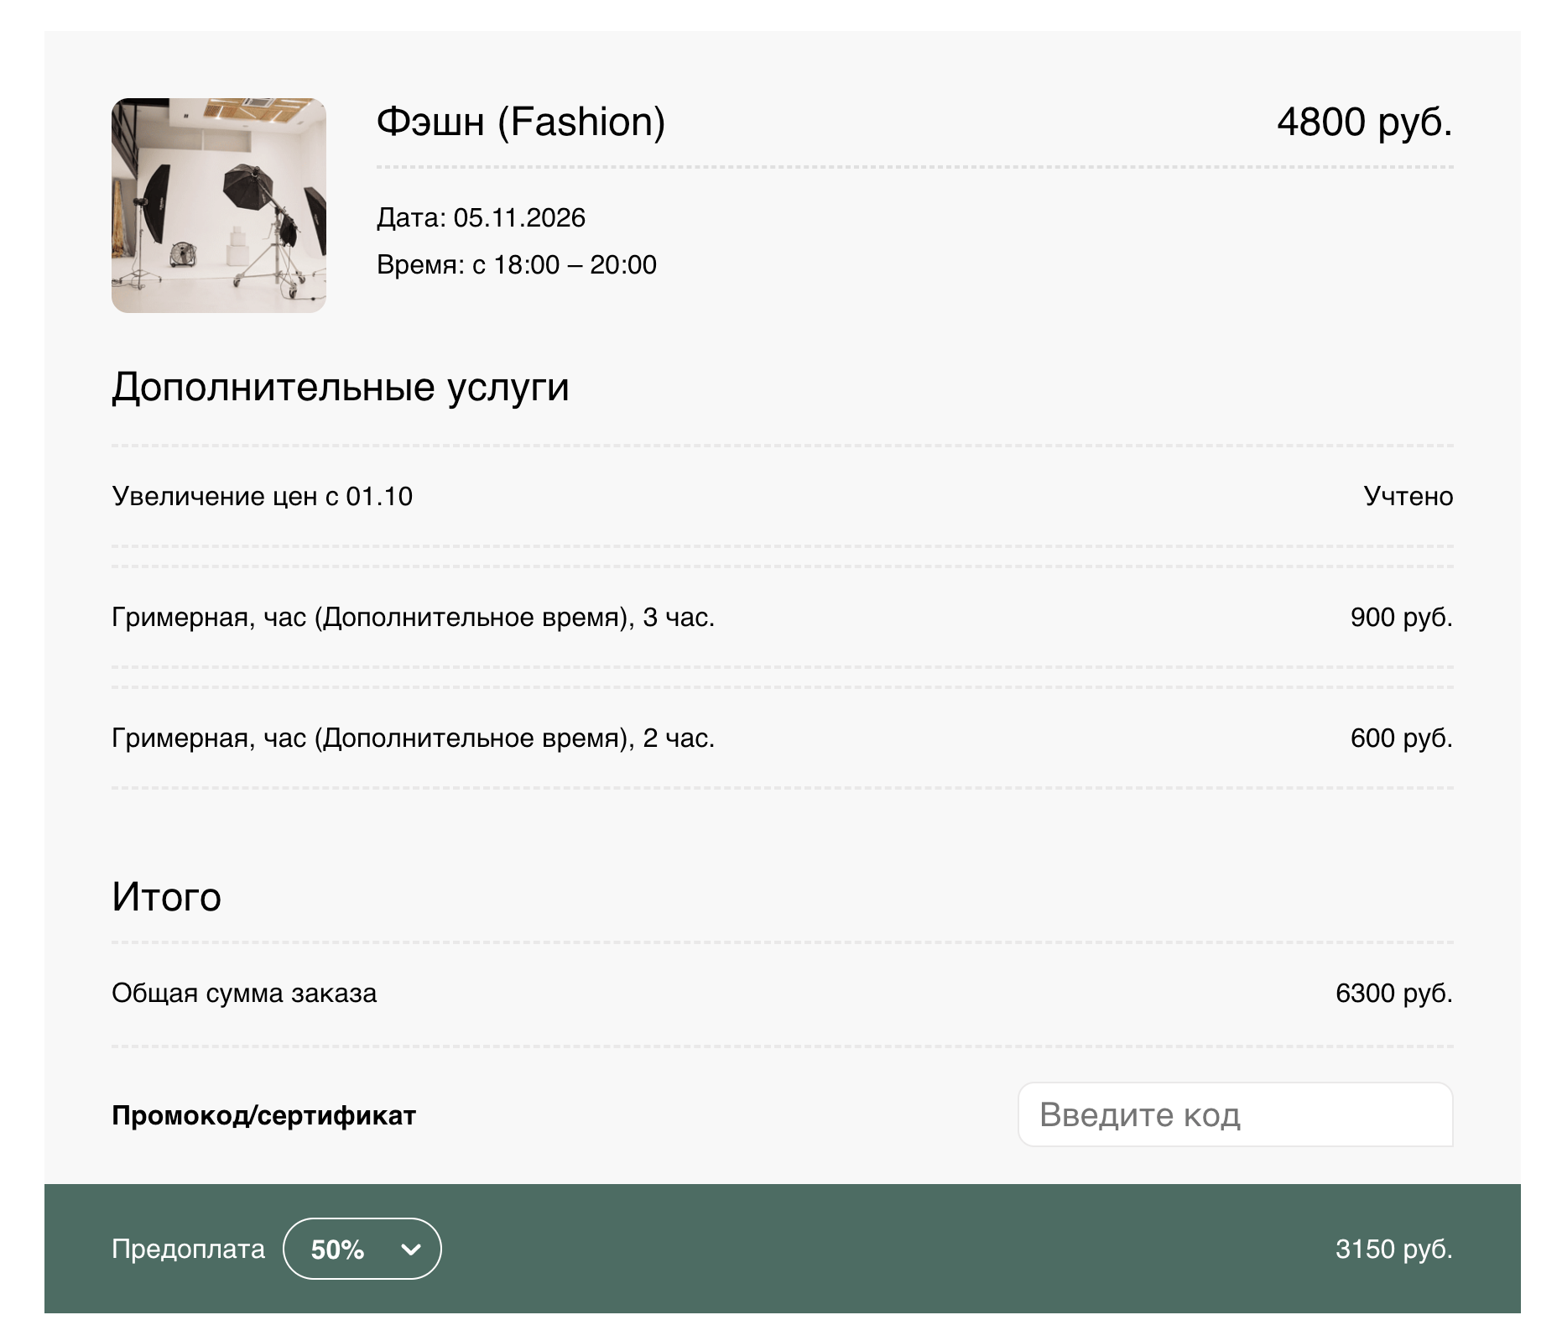Click the heading "Дополнительные услуги"
Image resolution: width=1562 pixels, height=1341 pixels.
tap(341, 388)
